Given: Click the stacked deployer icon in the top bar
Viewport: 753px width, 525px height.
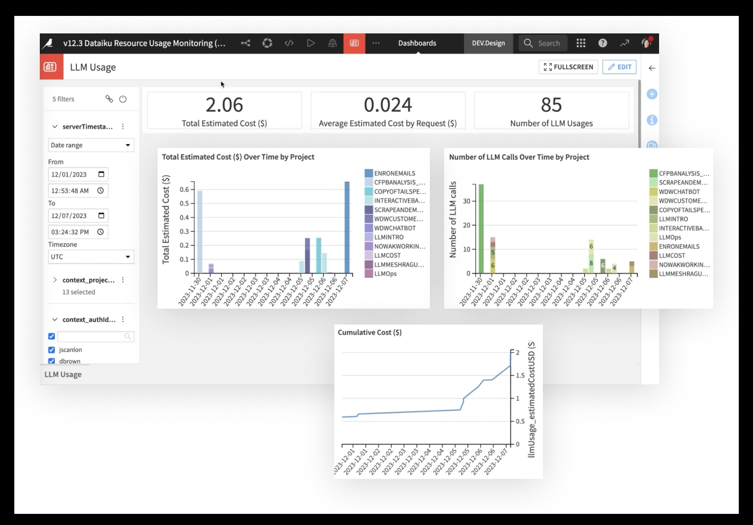Looking at the screenshot, I should click(x=333, y=43).
